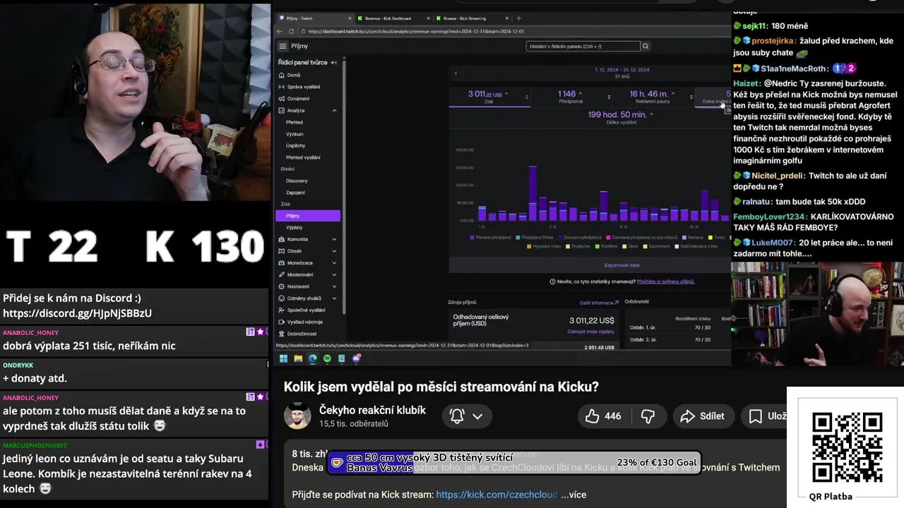
Task: Toggle Hypování chatu legend series
Action: pos(545,246)
